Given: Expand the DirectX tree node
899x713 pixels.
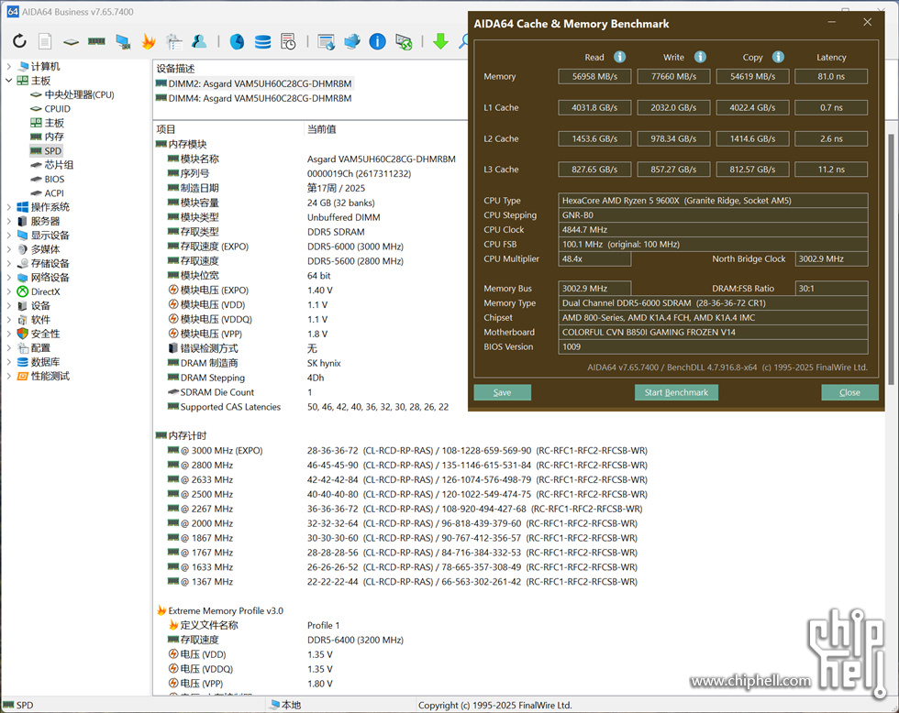Looking at the screenshot, I should click(8, 291).
